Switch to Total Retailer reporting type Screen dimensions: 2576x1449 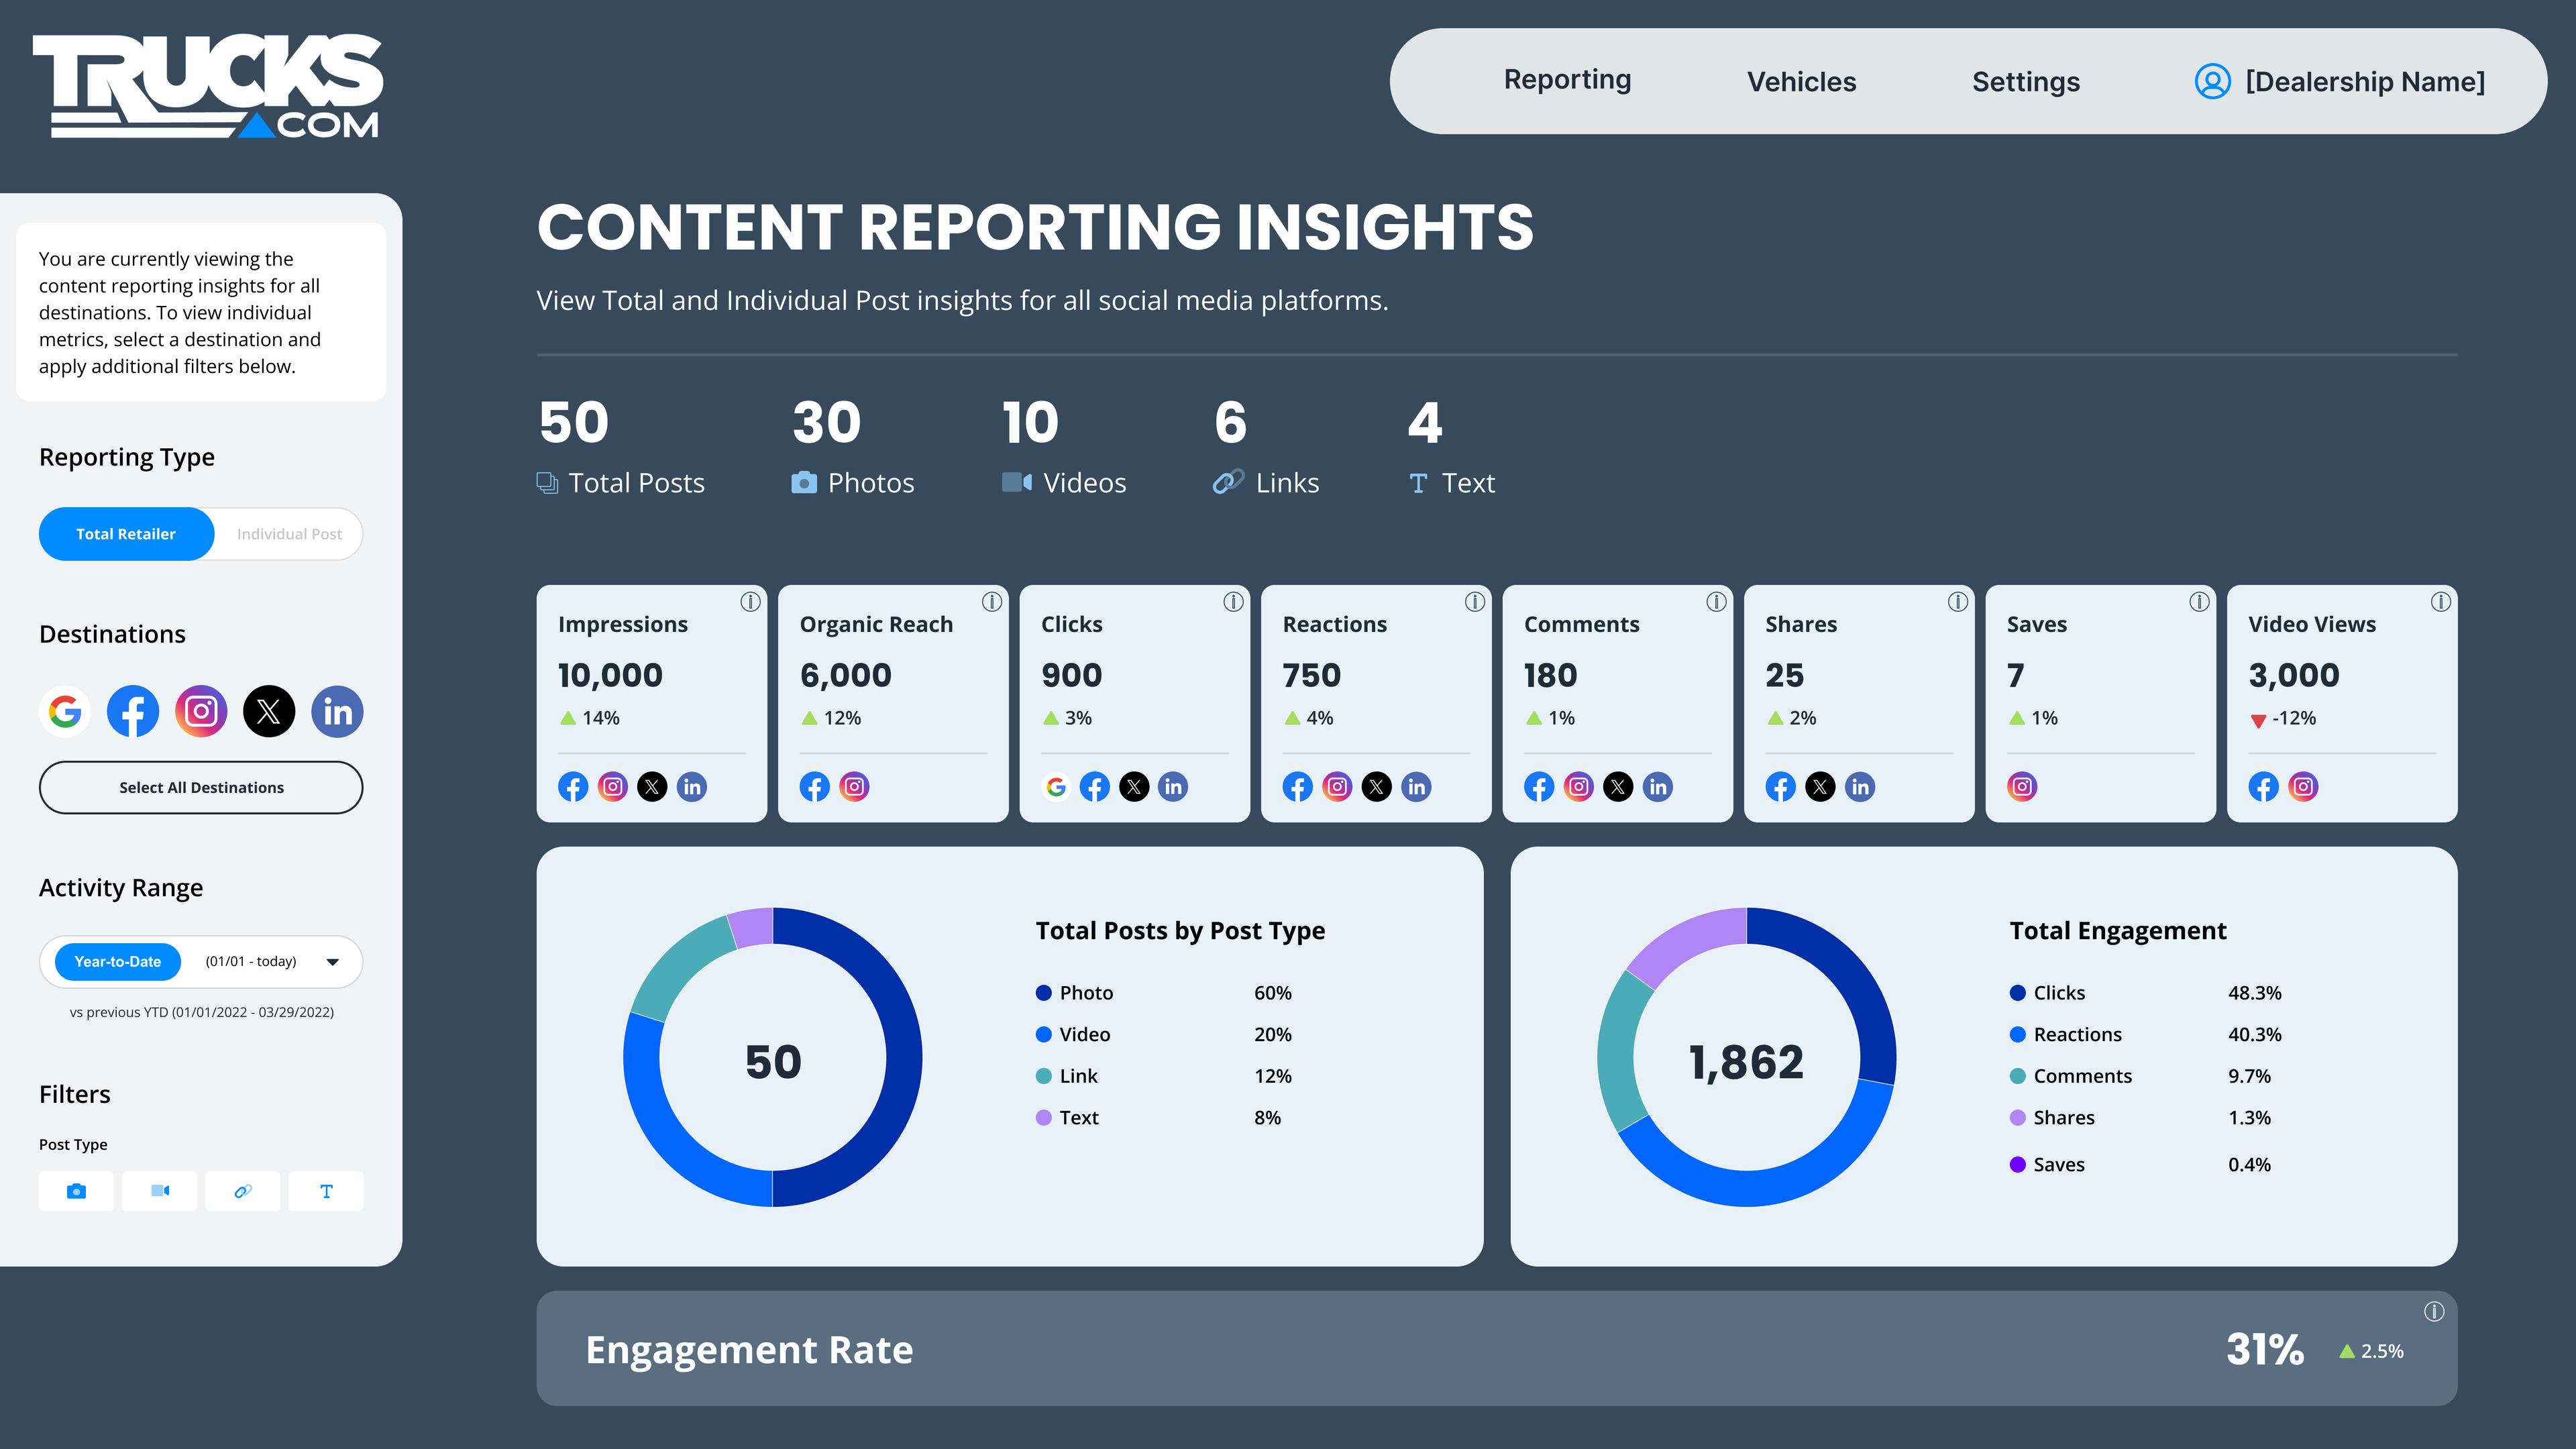tap(126, 534)
